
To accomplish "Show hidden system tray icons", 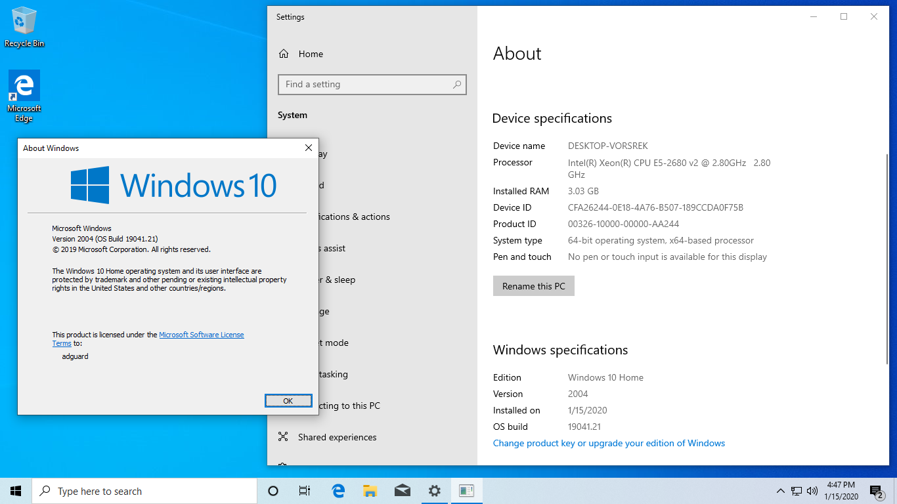I will click(781, 491).
